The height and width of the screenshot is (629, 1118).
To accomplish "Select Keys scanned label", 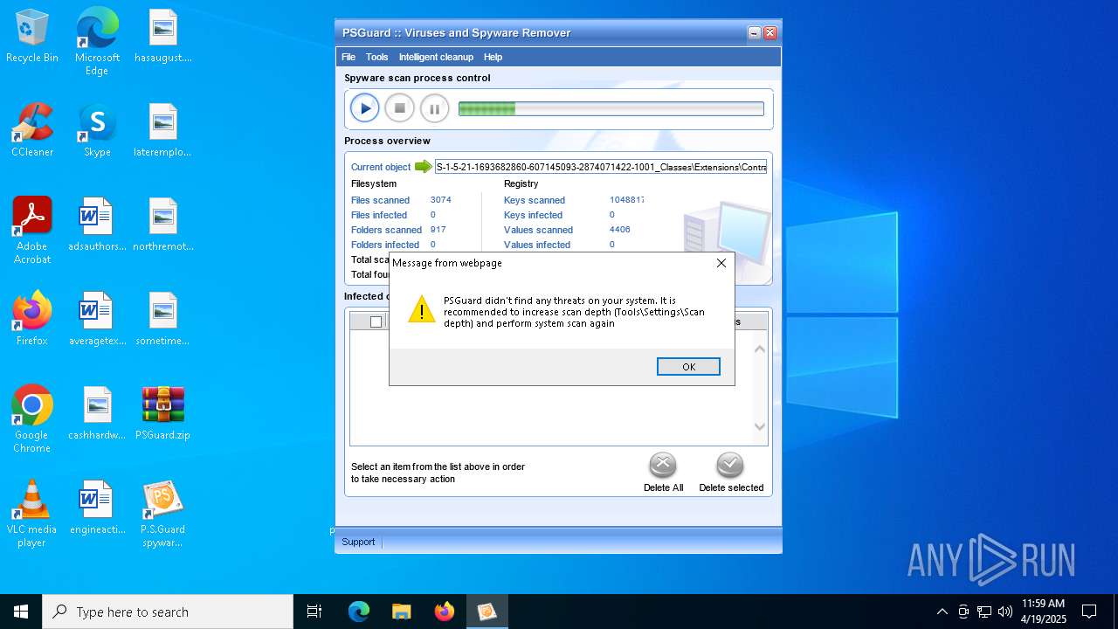I will (x=535, y=200).
